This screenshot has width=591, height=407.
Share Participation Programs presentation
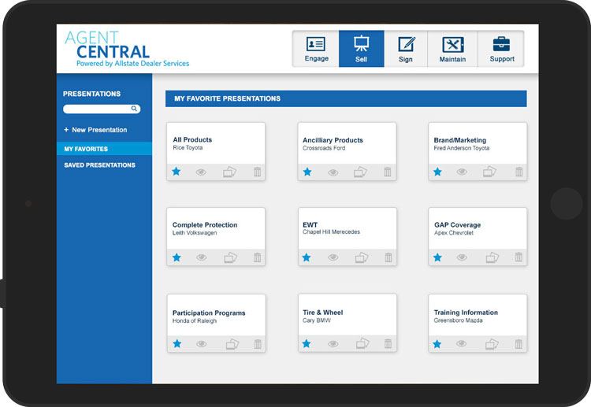click(232, 344)
